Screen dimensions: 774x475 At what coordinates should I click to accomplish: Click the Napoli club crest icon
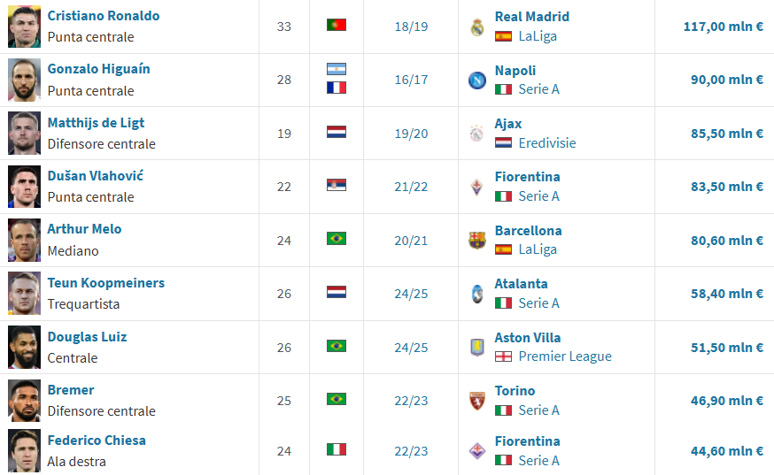coord(476,80)
